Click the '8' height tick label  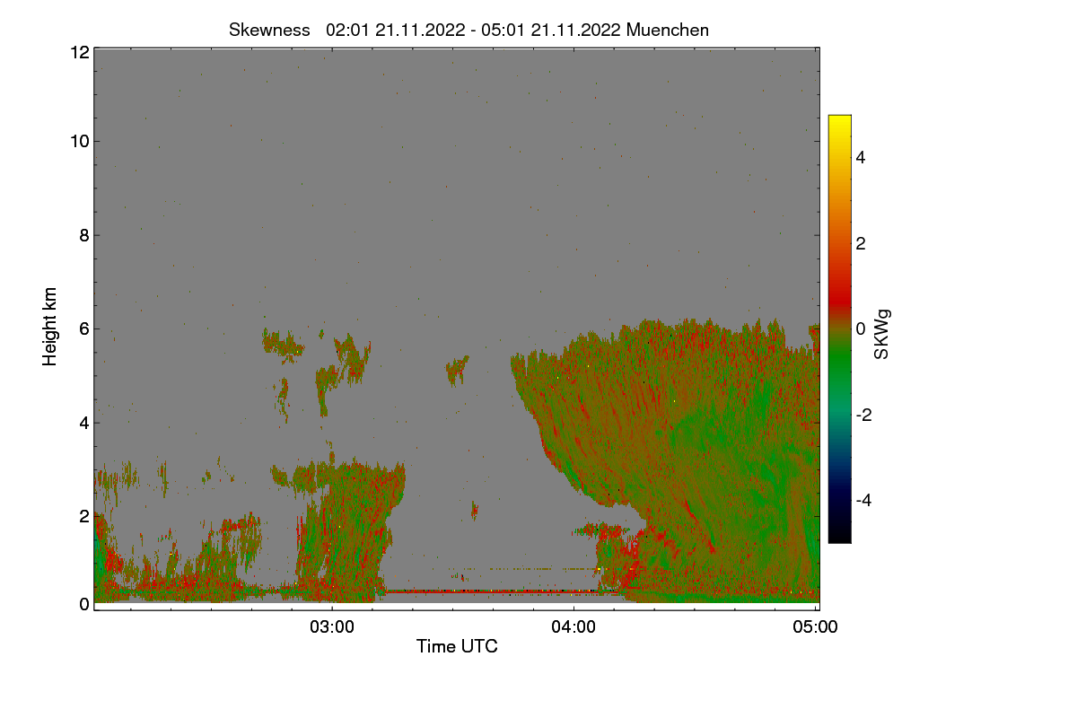(84, 235)
